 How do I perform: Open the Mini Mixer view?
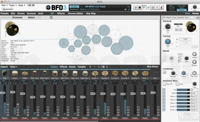pos(152,67)
